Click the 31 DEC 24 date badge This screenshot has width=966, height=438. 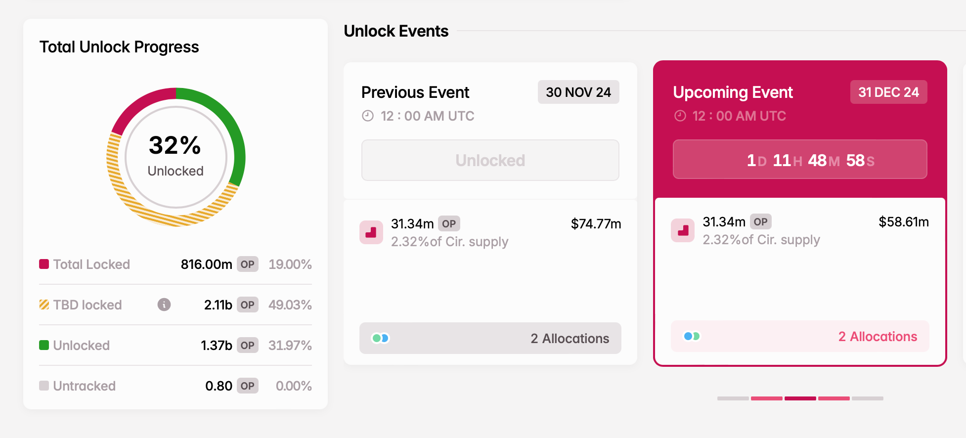tap(888, 92)
